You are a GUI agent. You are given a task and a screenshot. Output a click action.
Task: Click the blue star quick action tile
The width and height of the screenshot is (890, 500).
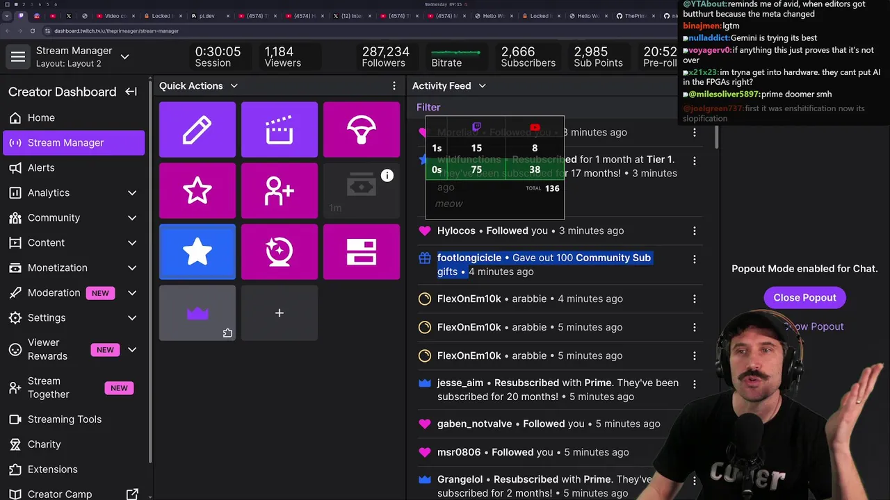[x=197, y=252]
